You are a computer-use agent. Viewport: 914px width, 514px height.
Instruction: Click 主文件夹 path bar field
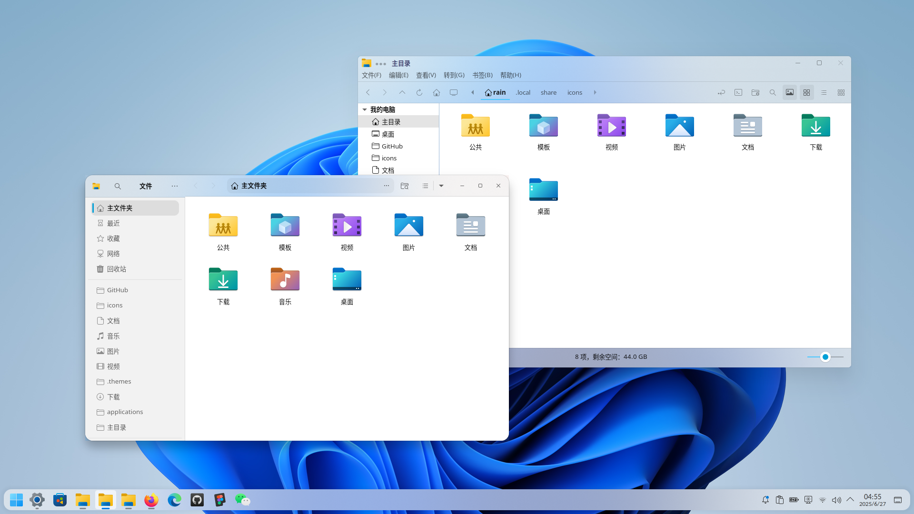point(310,186)
